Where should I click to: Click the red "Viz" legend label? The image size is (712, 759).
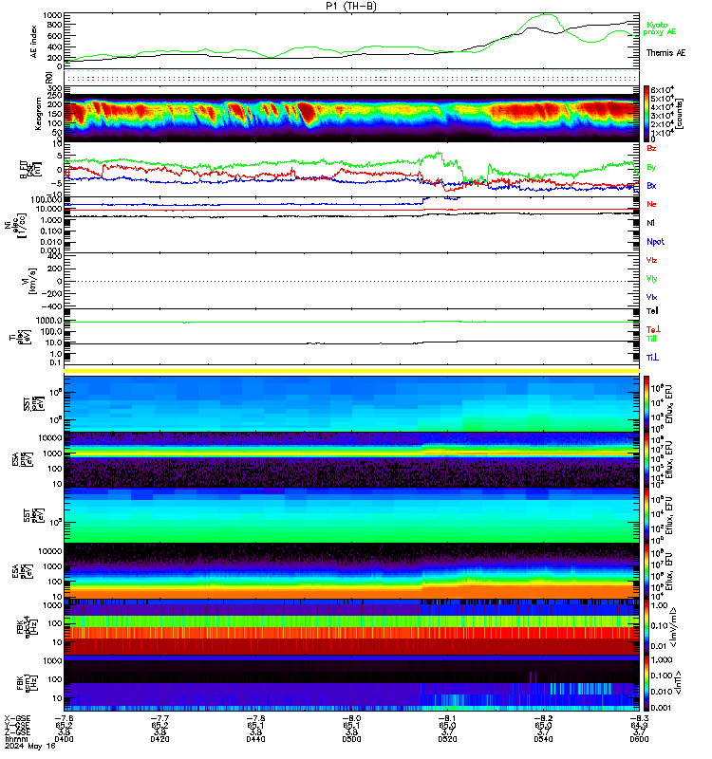click(651, 260)
